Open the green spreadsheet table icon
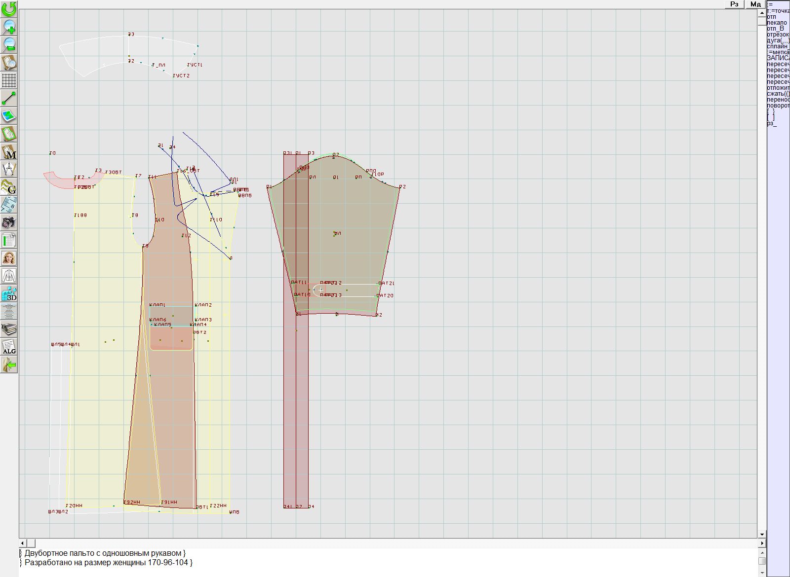 [x=9, y=241]
